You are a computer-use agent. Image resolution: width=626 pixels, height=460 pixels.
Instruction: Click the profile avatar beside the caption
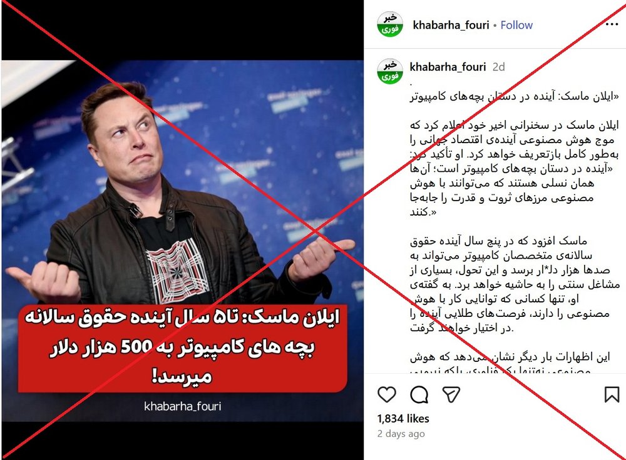pyautogui.click(x=390, y=71)
